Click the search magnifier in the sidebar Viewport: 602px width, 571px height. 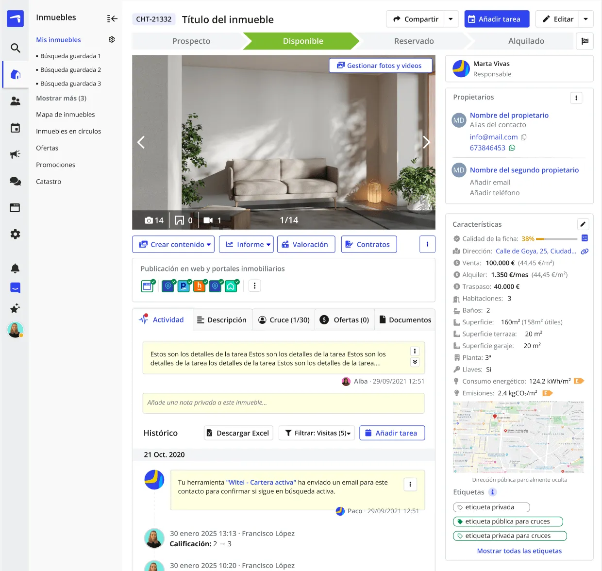15,48
